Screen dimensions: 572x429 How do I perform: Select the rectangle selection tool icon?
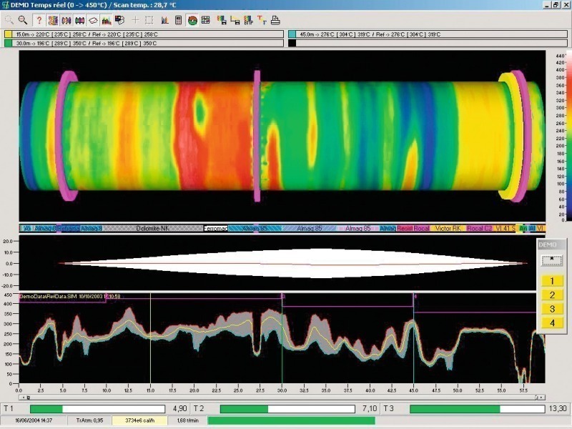[x=149, y=20]
